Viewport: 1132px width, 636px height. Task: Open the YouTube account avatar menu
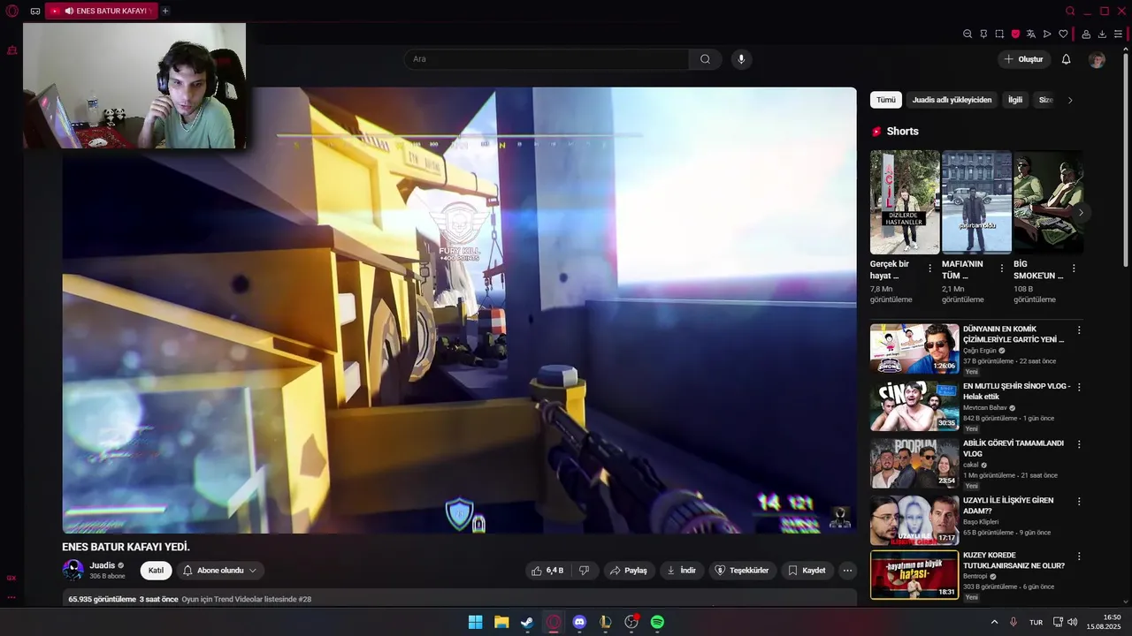[1097, 59]
